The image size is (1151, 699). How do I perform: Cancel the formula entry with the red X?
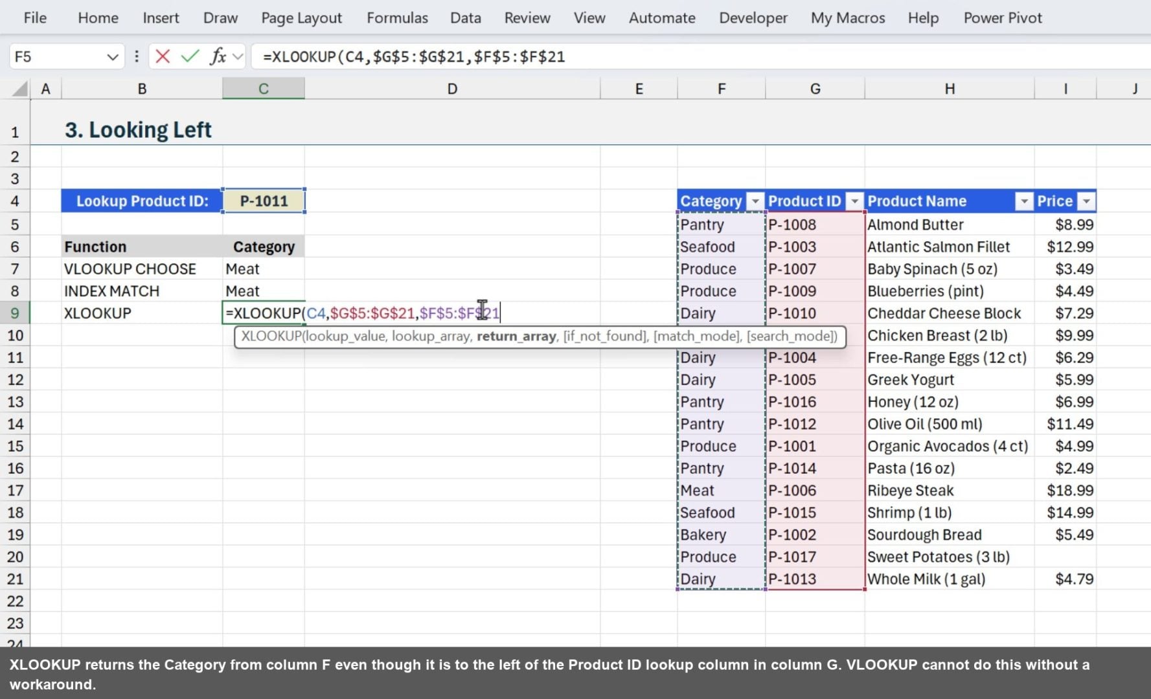pyautogui.click(x=162, y=56)
